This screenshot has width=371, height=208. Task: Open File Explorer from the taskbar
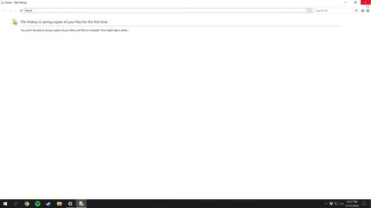[59, 204]
